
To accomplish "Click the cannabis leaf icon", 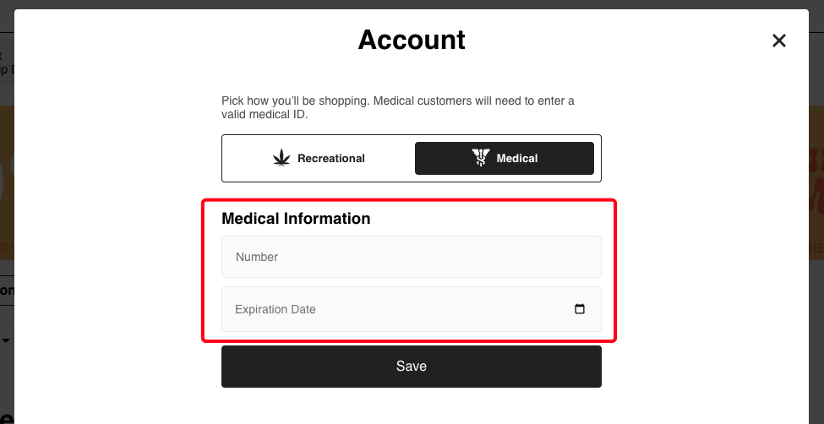I will [281, 158].
